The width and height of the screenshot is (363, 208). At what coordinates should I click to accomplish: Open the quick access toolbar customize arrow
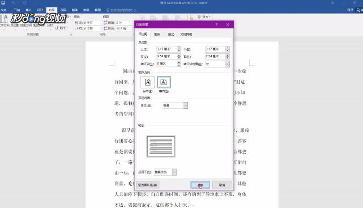pyautogui.click(x=36, y=3)
